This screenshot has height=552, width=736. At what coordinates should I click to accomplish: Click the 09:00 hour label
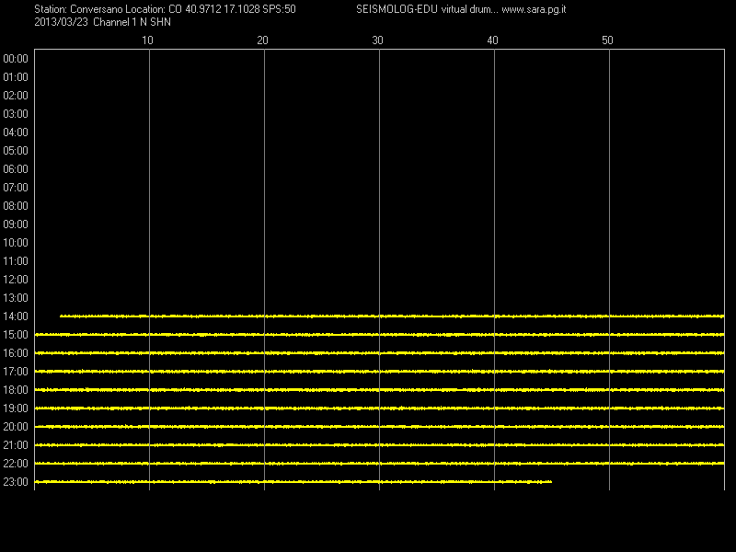point(16,224)
